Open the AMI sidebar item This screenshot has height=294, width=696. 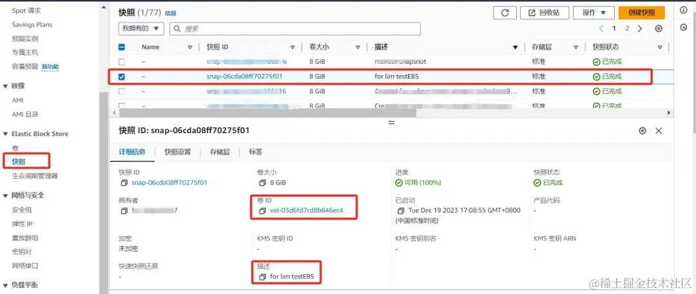click(18, 100)
